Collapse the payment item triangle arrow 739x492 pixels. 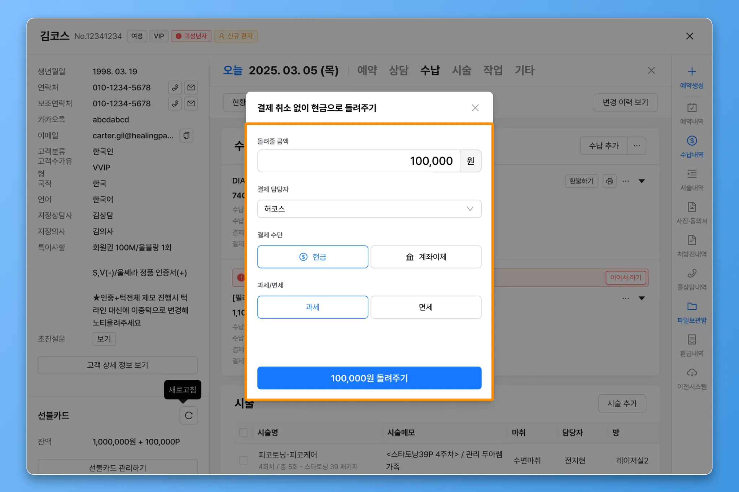(642, 181)
